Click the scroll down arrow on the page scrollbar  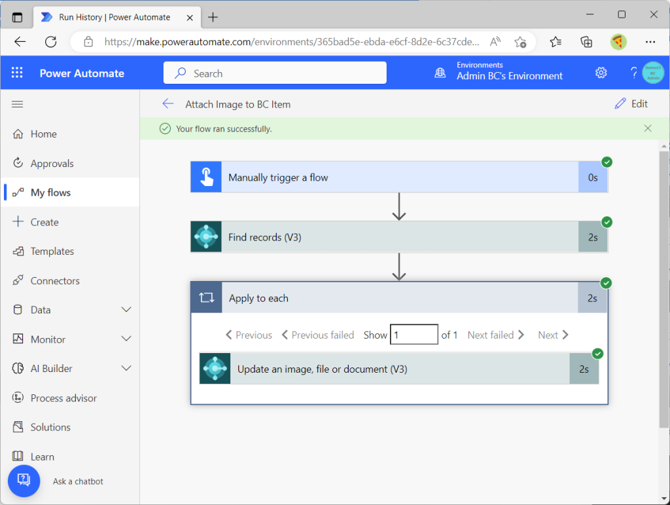663,498
